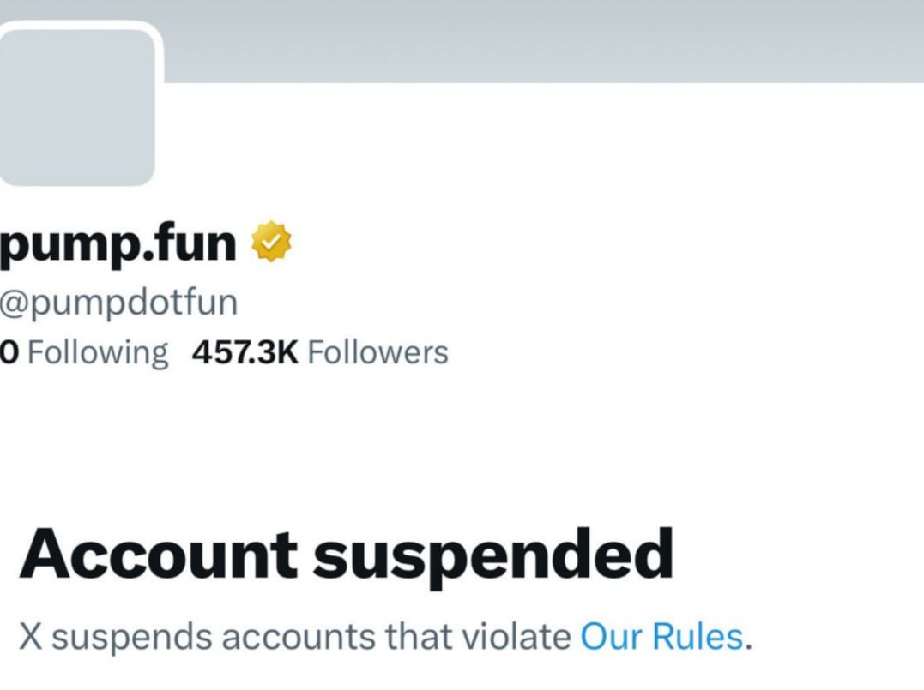Open the 0 Following list

click(84, 352)
